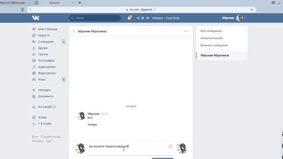Open the Блог footer link
283x159 pixels.
tap(35, 137)
